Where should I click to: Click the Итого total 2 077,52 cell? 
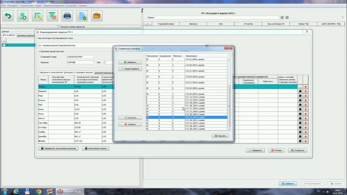pyautogui.click(x=88, y=141)
